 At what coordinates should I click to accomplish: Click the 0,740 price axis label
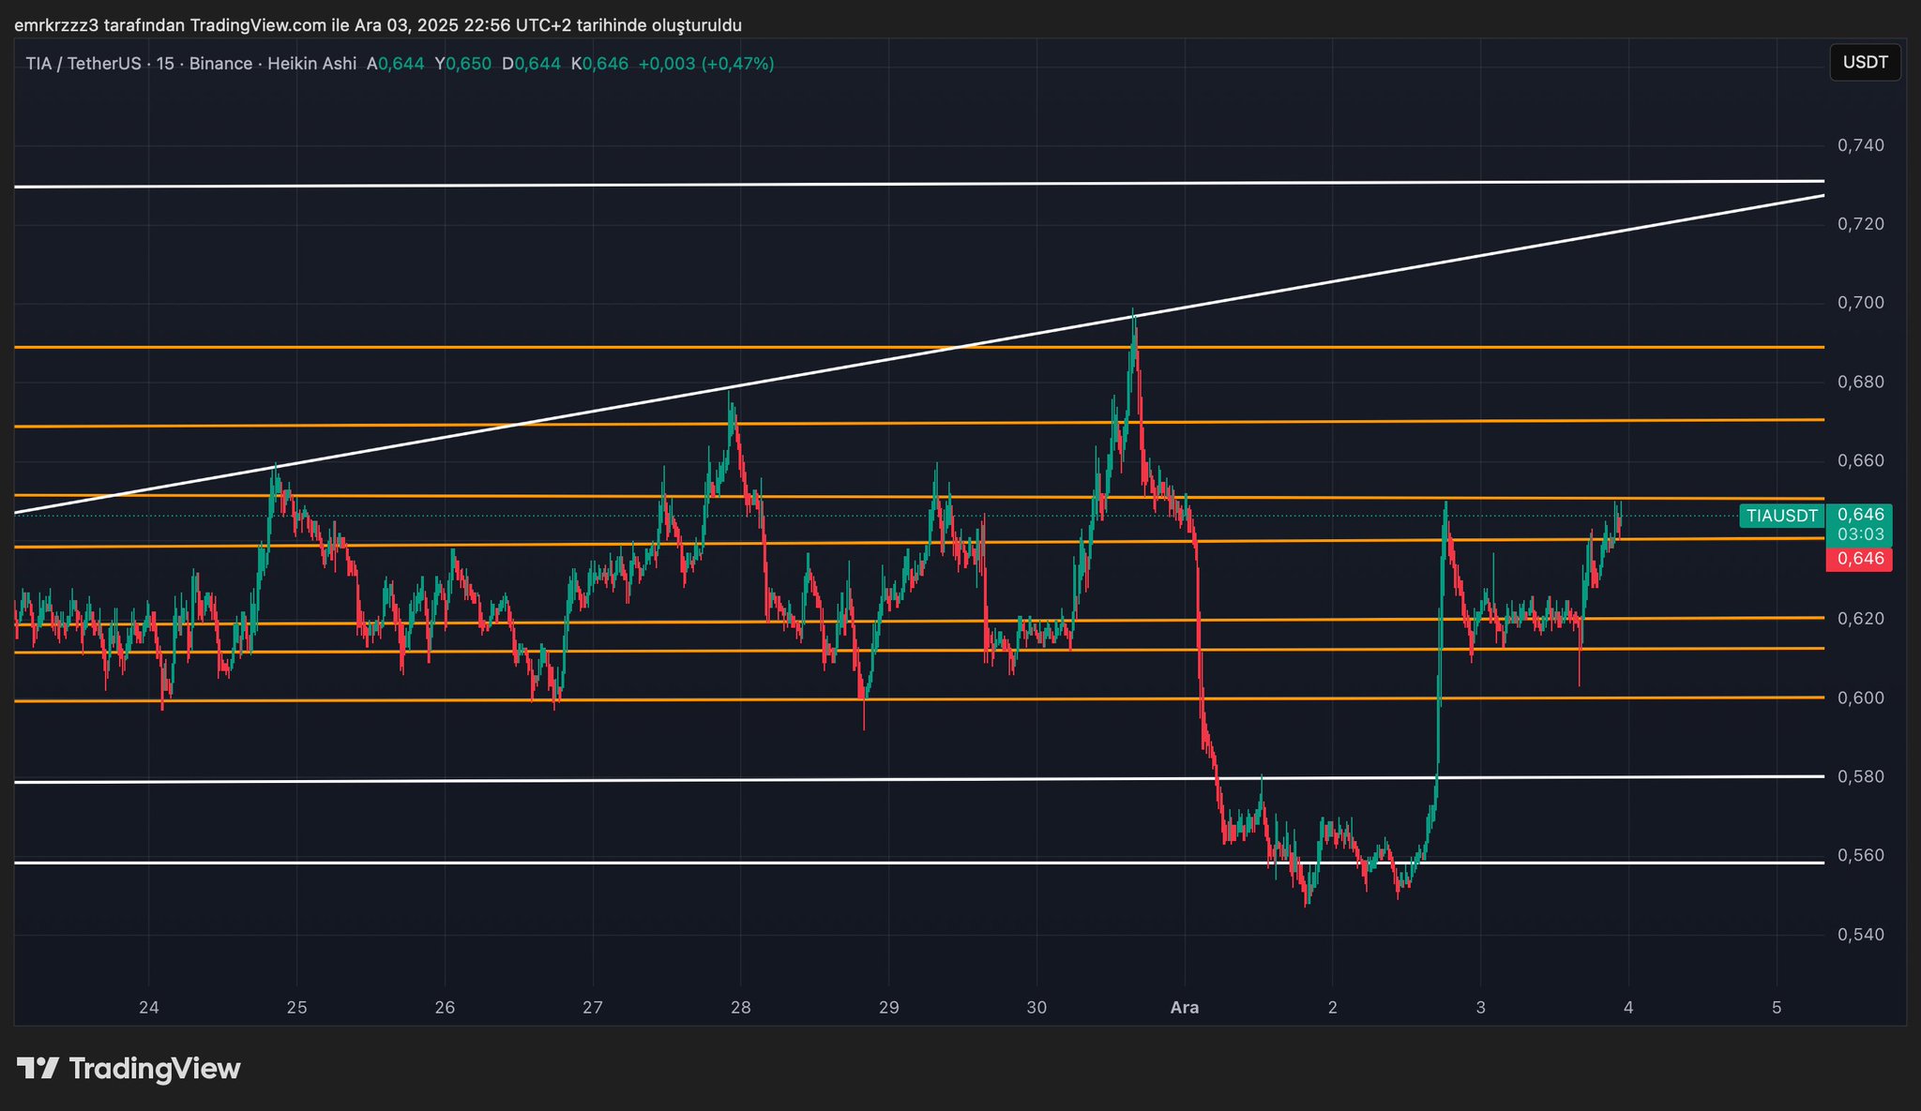(1860, 145)
